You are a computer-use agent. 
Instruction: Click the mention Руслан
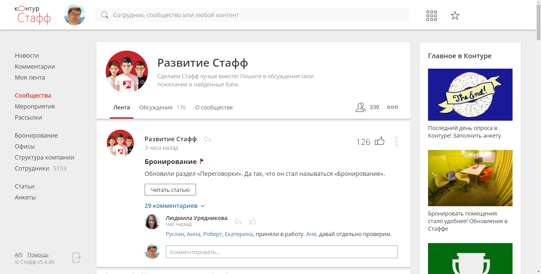175,234
